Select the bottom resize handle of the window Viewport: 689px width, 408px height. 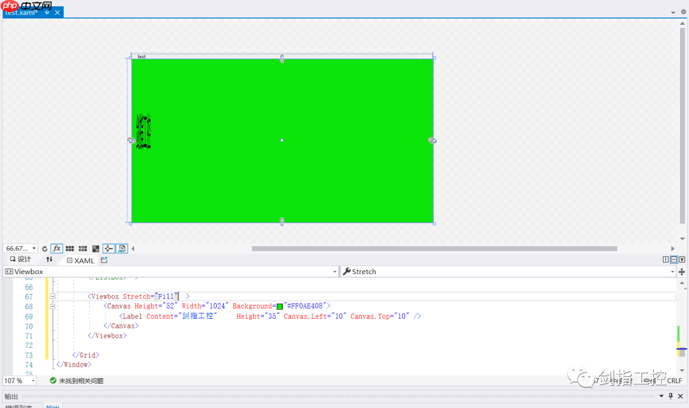click(282, 221)
